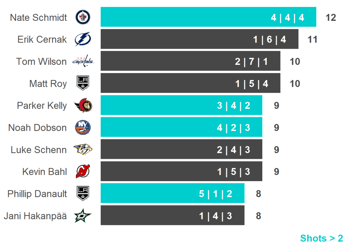This screenshot has height=247, width=347.
Task: Click the Kings logo beside Matt Roy
Action: pos(83,83)
